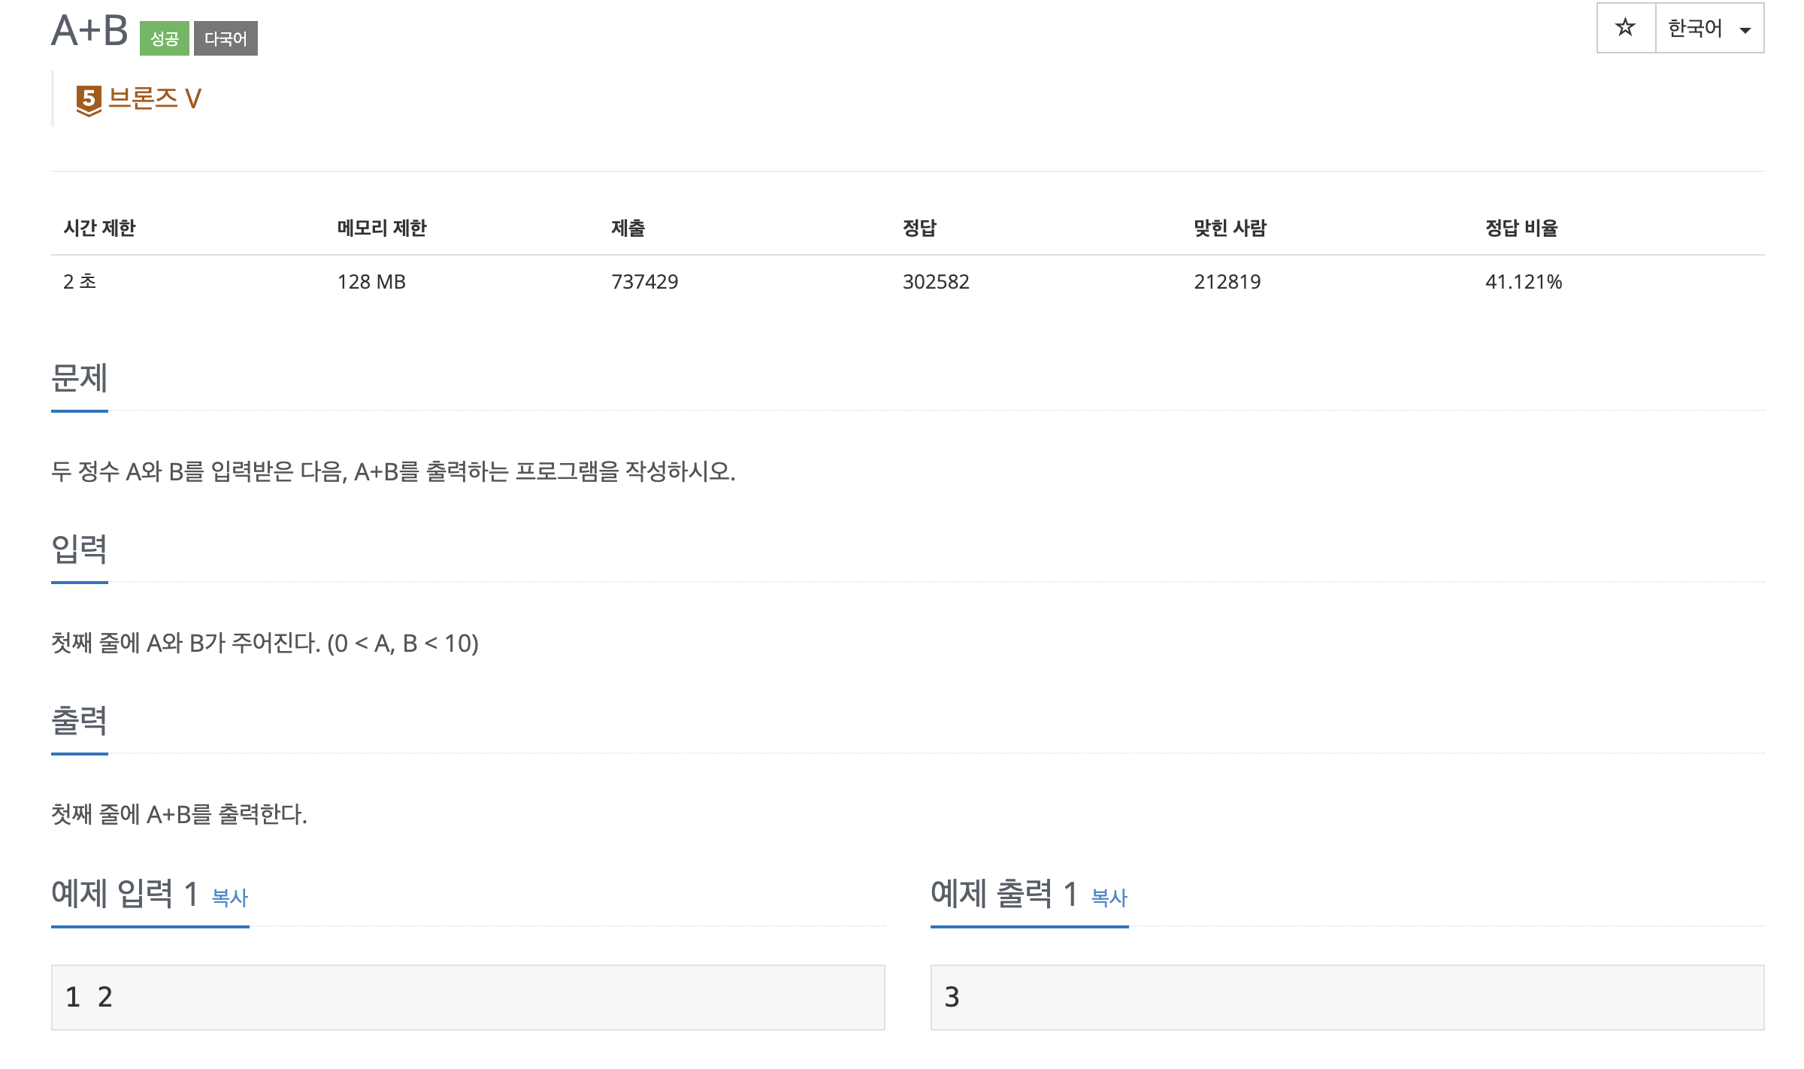
Task: Click the 예제 입력 1 heading
Action: (125, 894)
